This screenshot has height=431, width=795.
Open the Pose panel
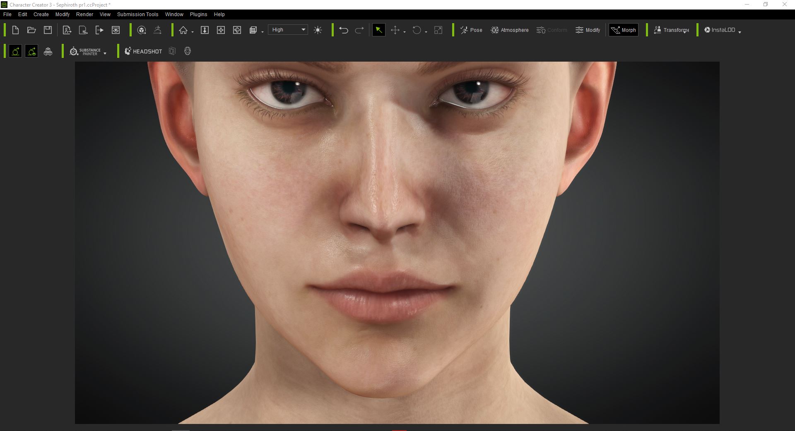point(471,30)
